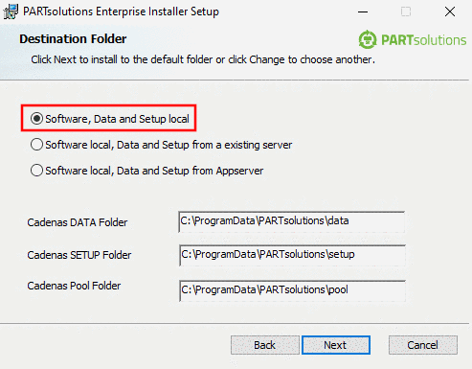Proceed with the Next button
Viewport: 472px width, 369px height.
click(336, 345)
